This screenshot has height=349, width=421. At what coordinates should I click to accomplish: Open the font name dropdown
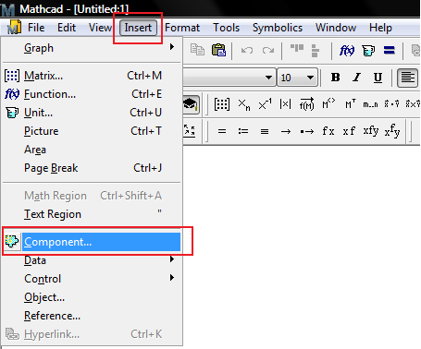click(x=268, y=78)
